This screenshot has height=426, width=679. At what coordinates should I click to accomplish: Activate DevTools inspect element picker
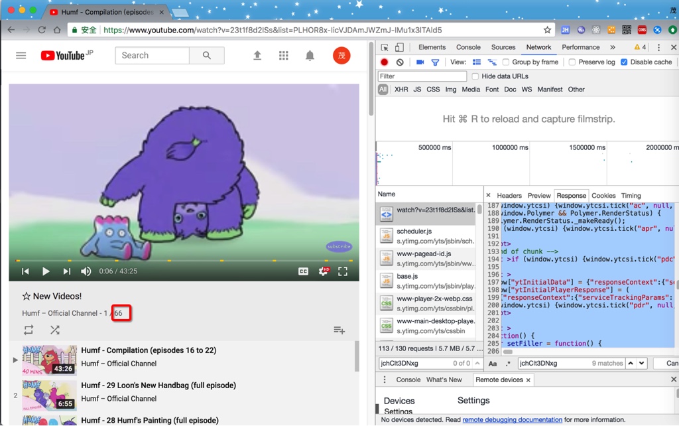[x=385, y=47]
